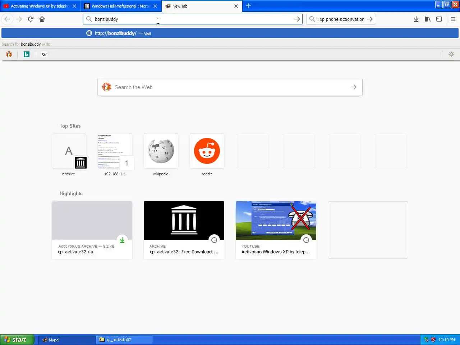This screenshot has height=345, width=460.
Task: Search bonzibuddy with Bing icon
Action: [27, 54]
